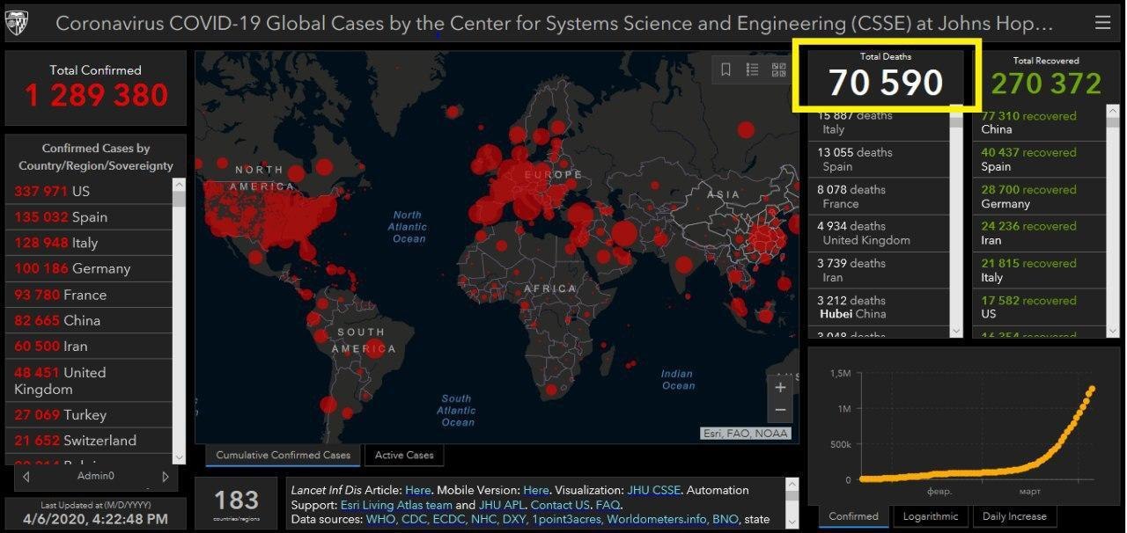Viewport: 1127px width, 533px height.
Task: Open the Lancet article Here link
Action: pyautogui.click(x=418, y=490)
